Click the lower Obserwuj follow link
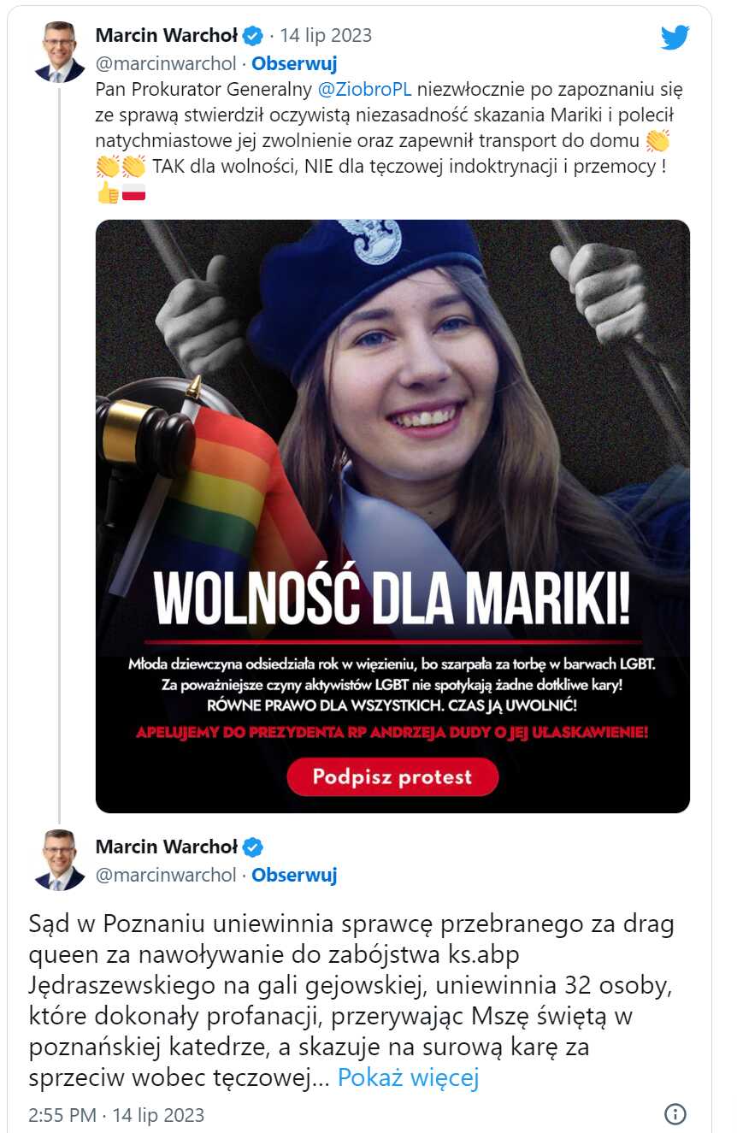Screen dimensions: 737x1133 pos(294,875)
